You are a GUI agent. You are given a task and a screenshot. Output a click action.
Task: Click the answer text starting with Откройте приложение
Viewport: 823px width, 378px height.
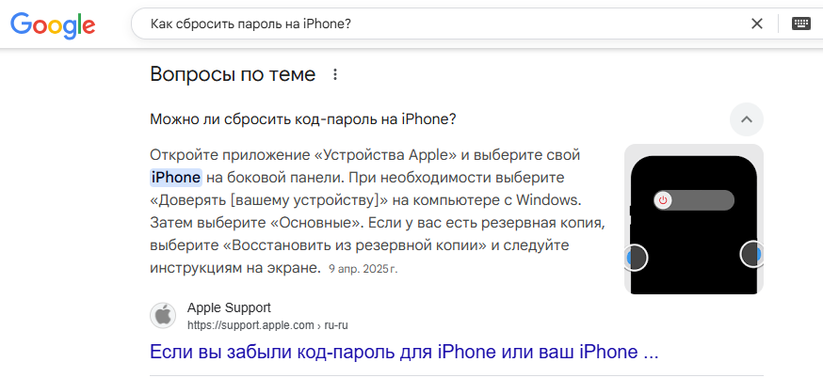tap(378, 212)
